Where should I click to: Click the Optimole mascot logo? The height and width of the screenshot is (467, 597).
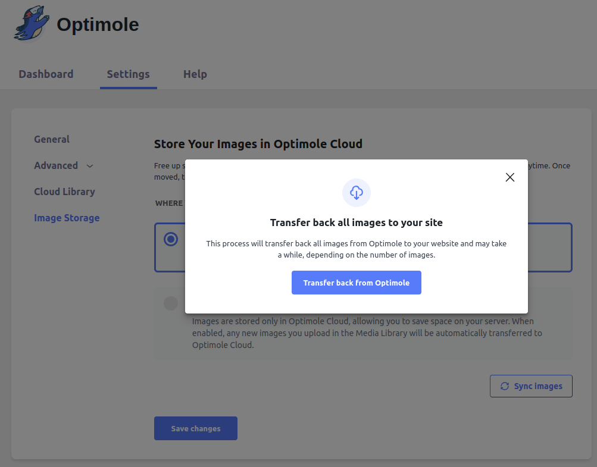32,24
